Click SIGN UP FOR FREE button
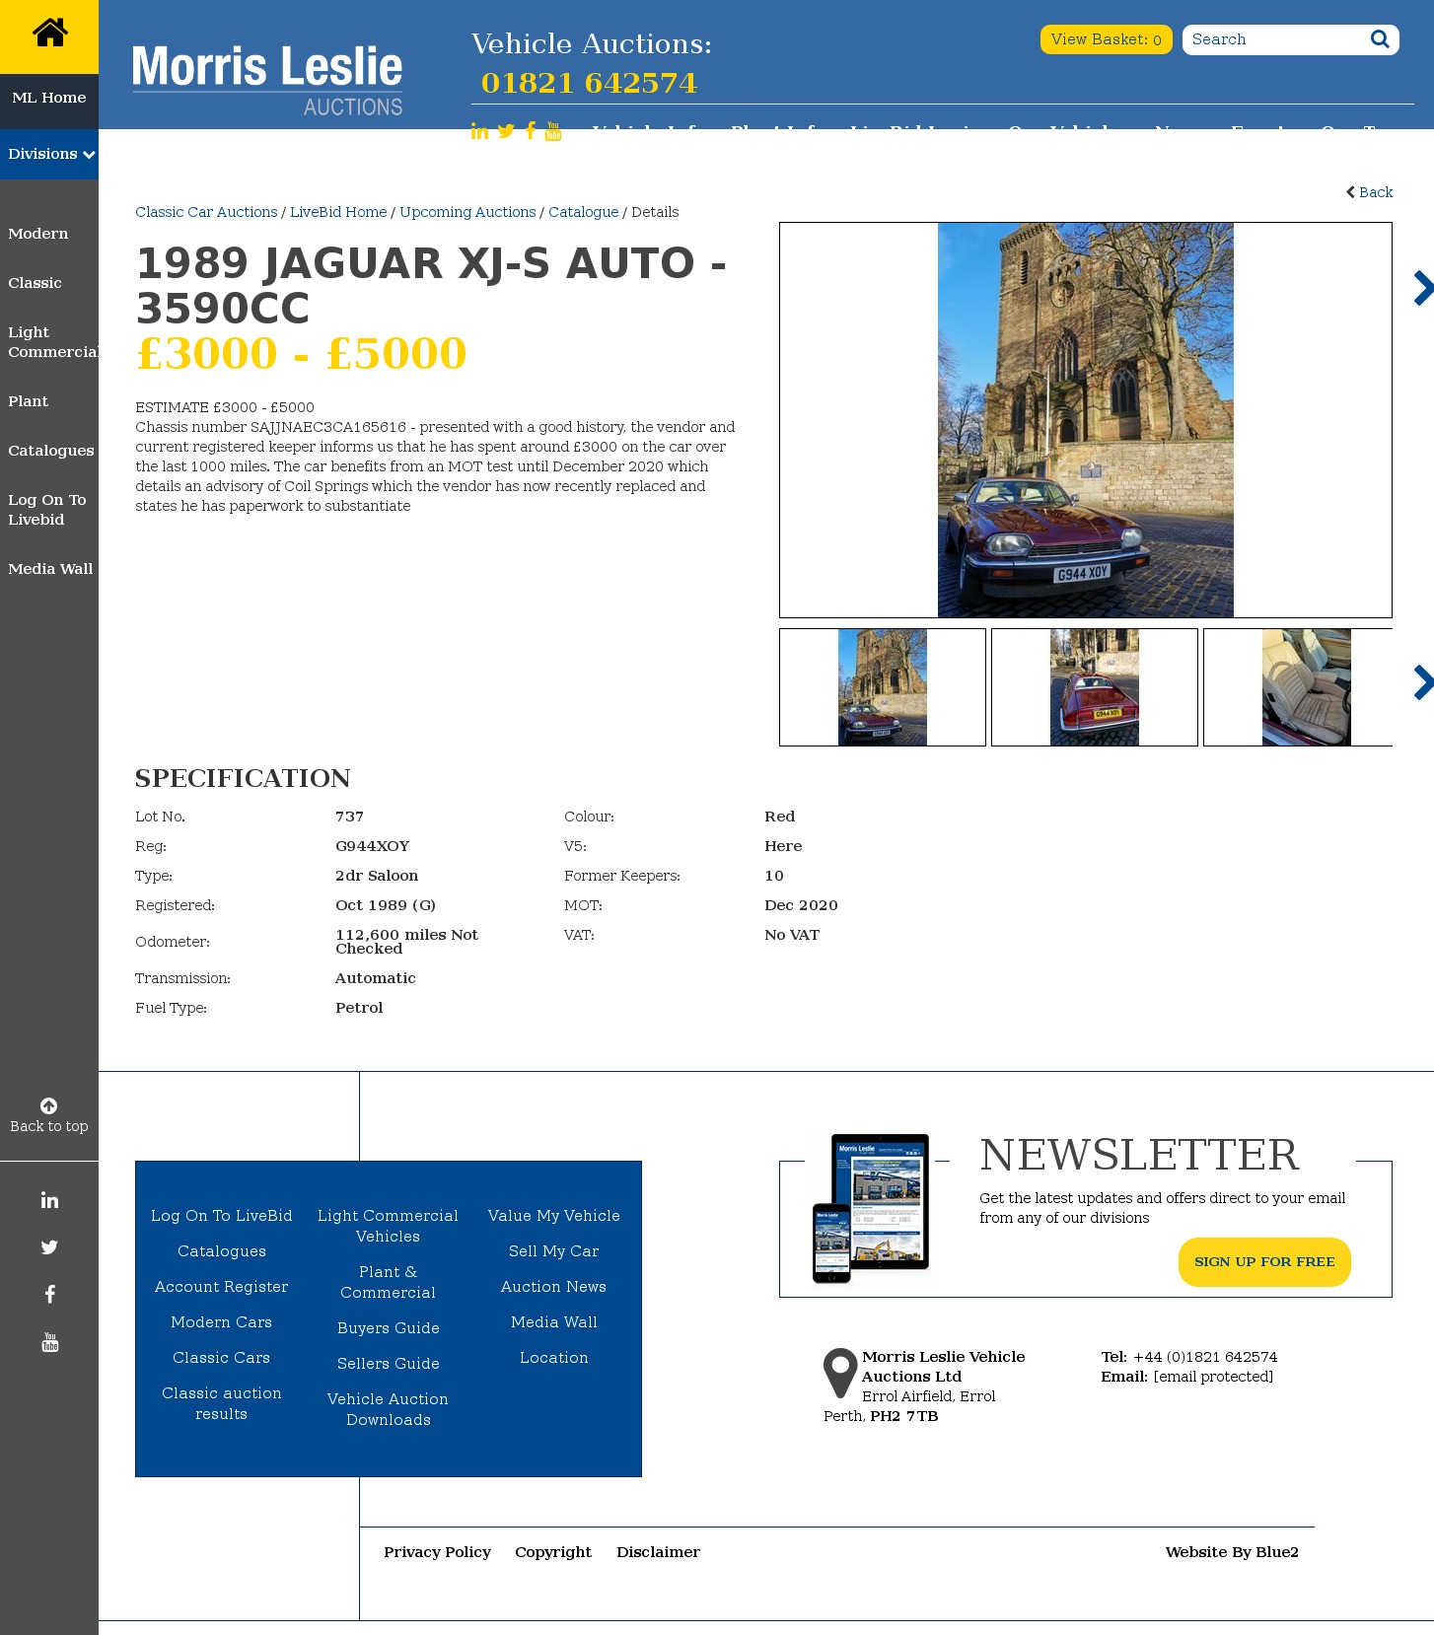The image size is (1434, 1635). [x=1264, y=1262]
